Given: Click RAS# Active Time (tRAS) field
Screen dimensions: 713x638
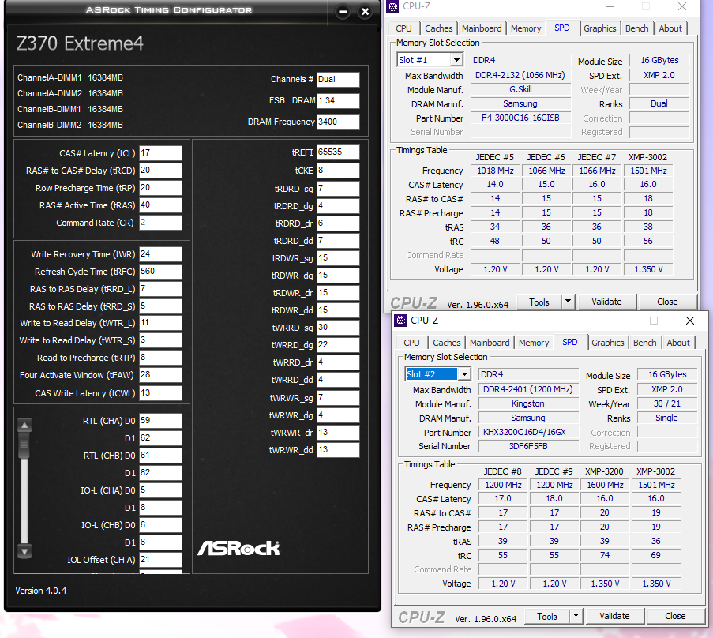Looking at the screenshot, I should tap(160, 205).
